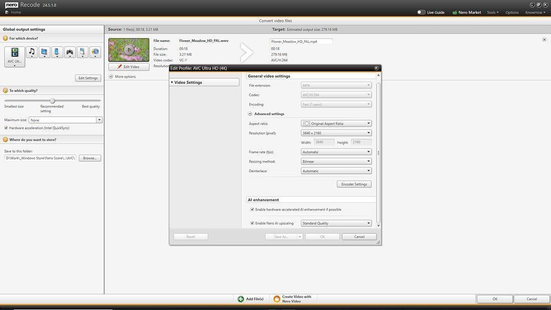
Task: Open the Save As arrow dropdown
Action: point(300,237)
